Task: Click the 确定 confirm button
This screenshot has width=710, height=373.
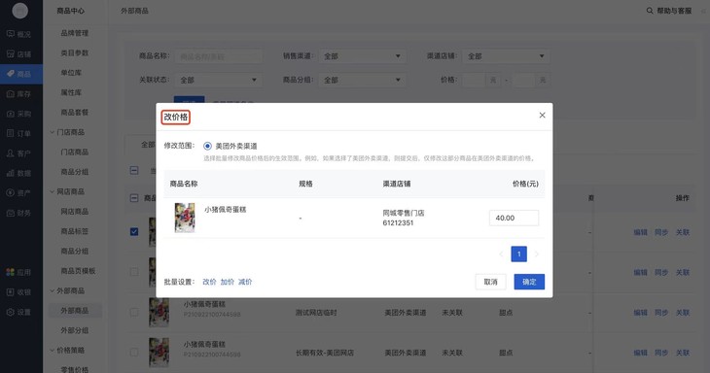Action: [529, 282]
